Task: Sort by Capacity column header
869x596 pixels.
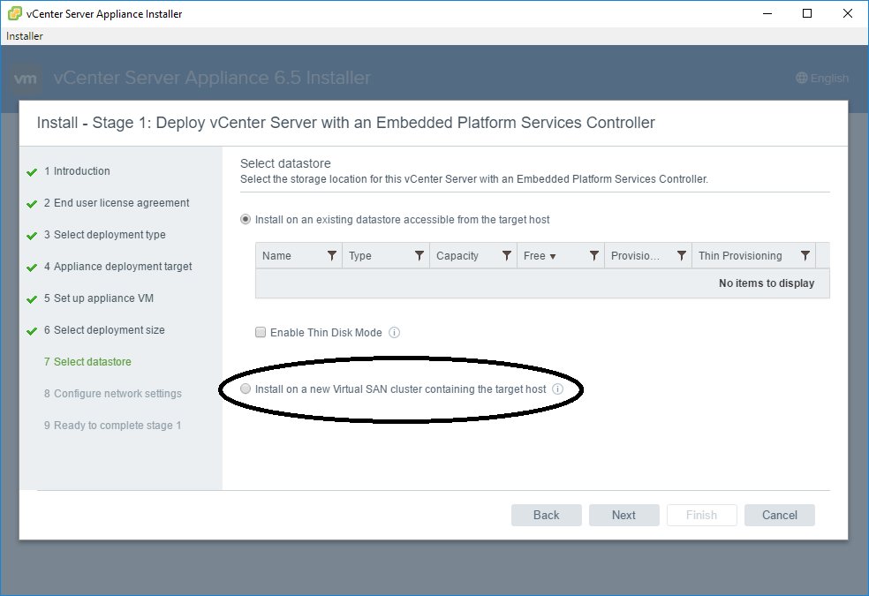Action: point(457,256)
